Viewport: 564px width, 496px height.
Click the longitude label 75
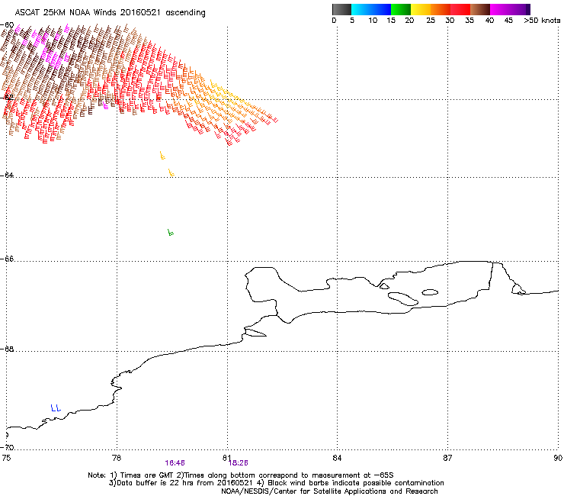[x=6, y=458]
